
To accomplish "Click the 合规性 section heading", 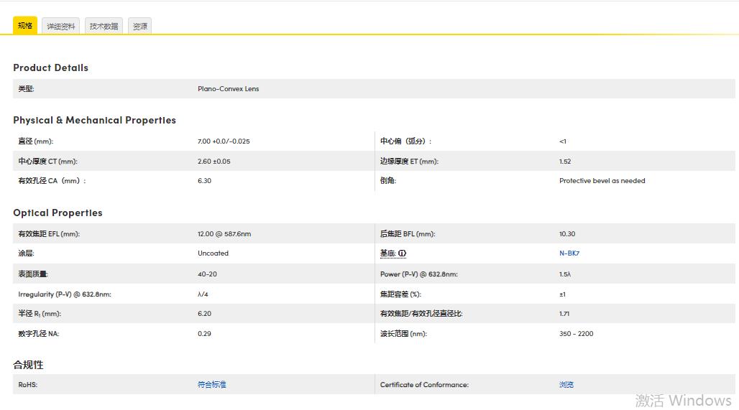I will coord(28,365).
